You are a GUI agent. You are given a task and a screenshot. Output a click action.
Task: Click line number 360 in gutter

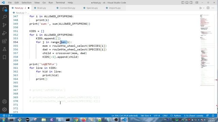[x=15, y=64]
